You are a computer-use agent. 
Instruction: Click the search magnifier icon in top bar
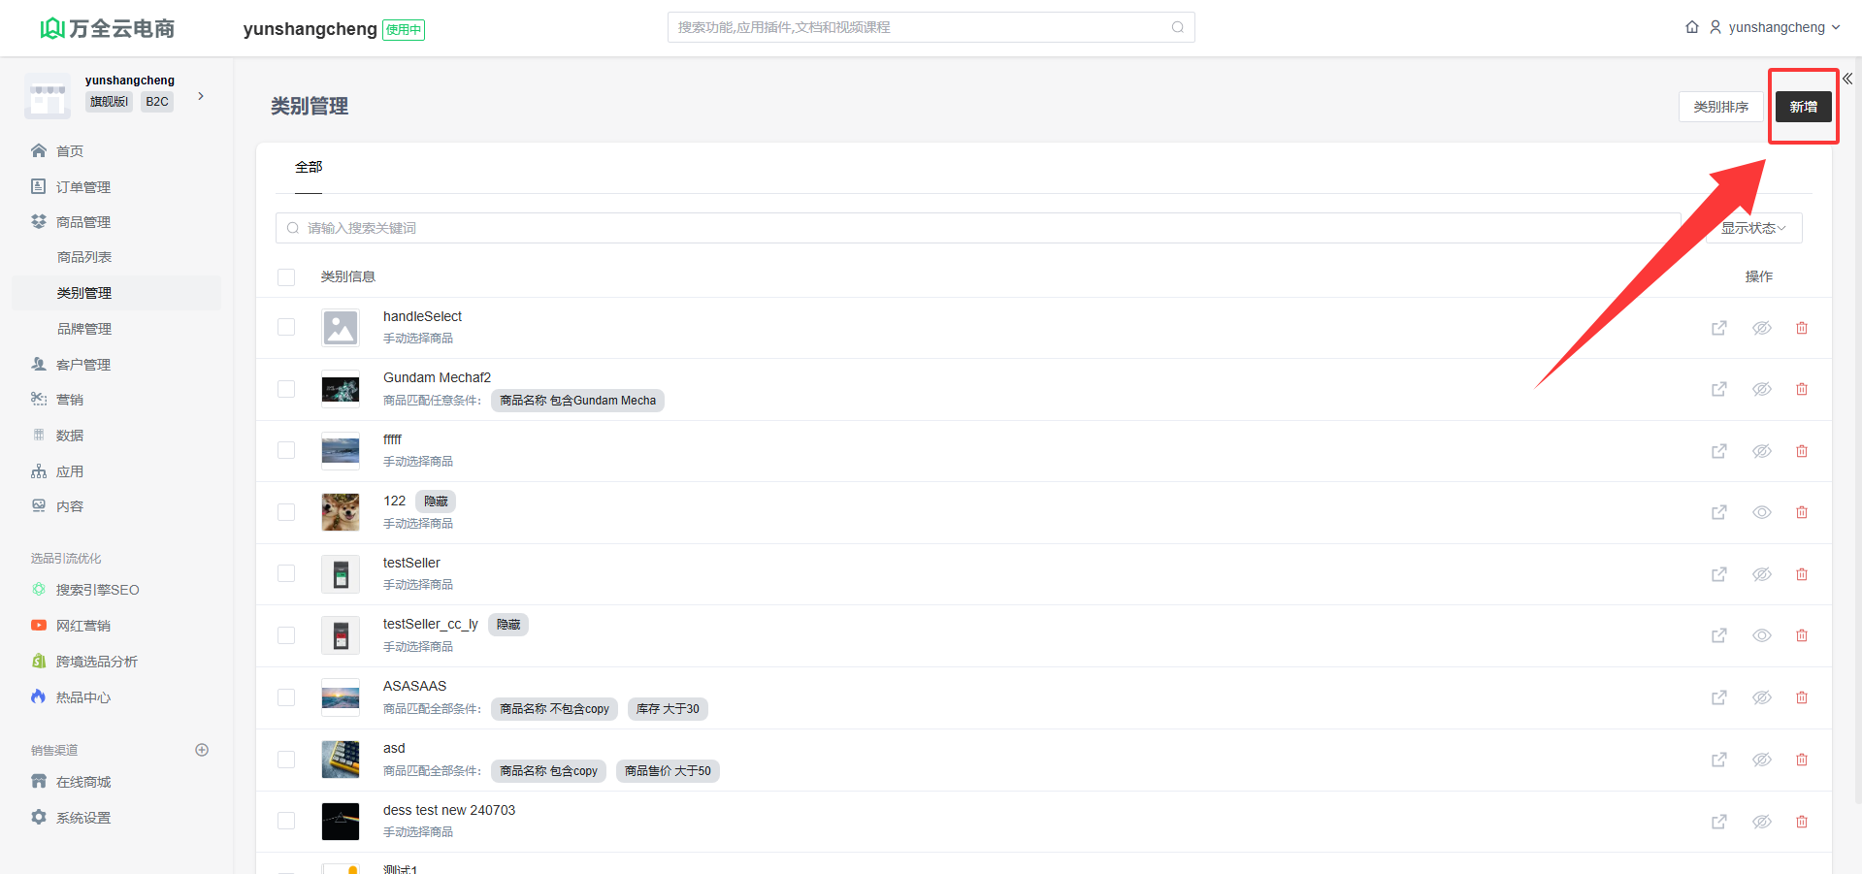coord(1177,27)
